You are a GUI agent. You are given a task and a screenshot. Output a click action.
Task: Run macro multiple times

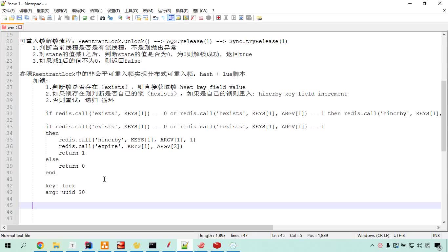241,18
